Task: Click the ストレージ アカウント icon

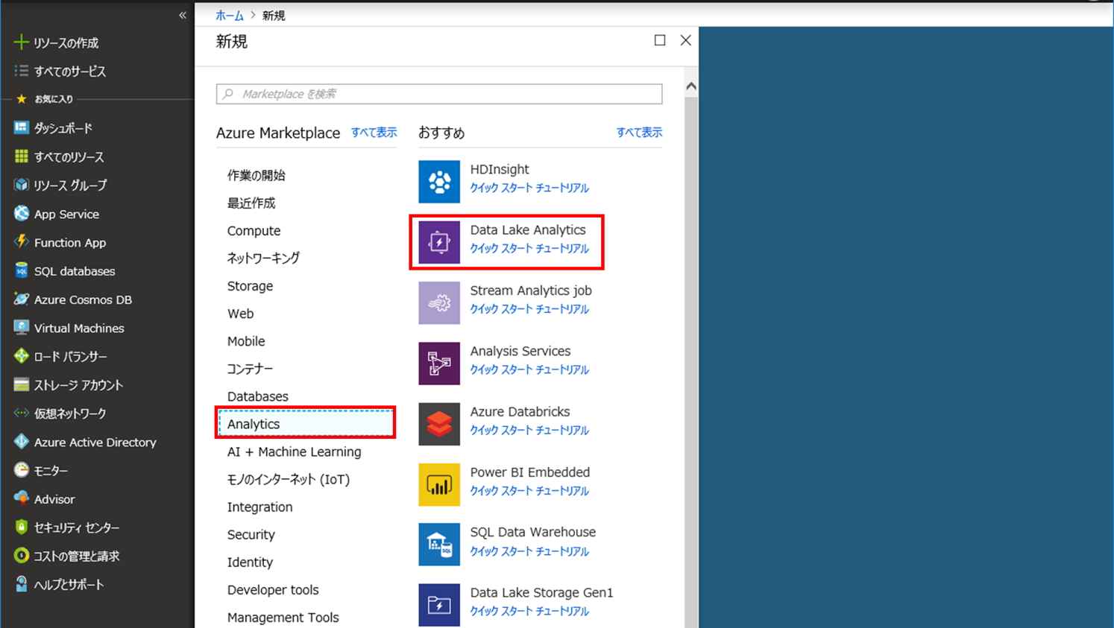Action: tap(21, 384)
